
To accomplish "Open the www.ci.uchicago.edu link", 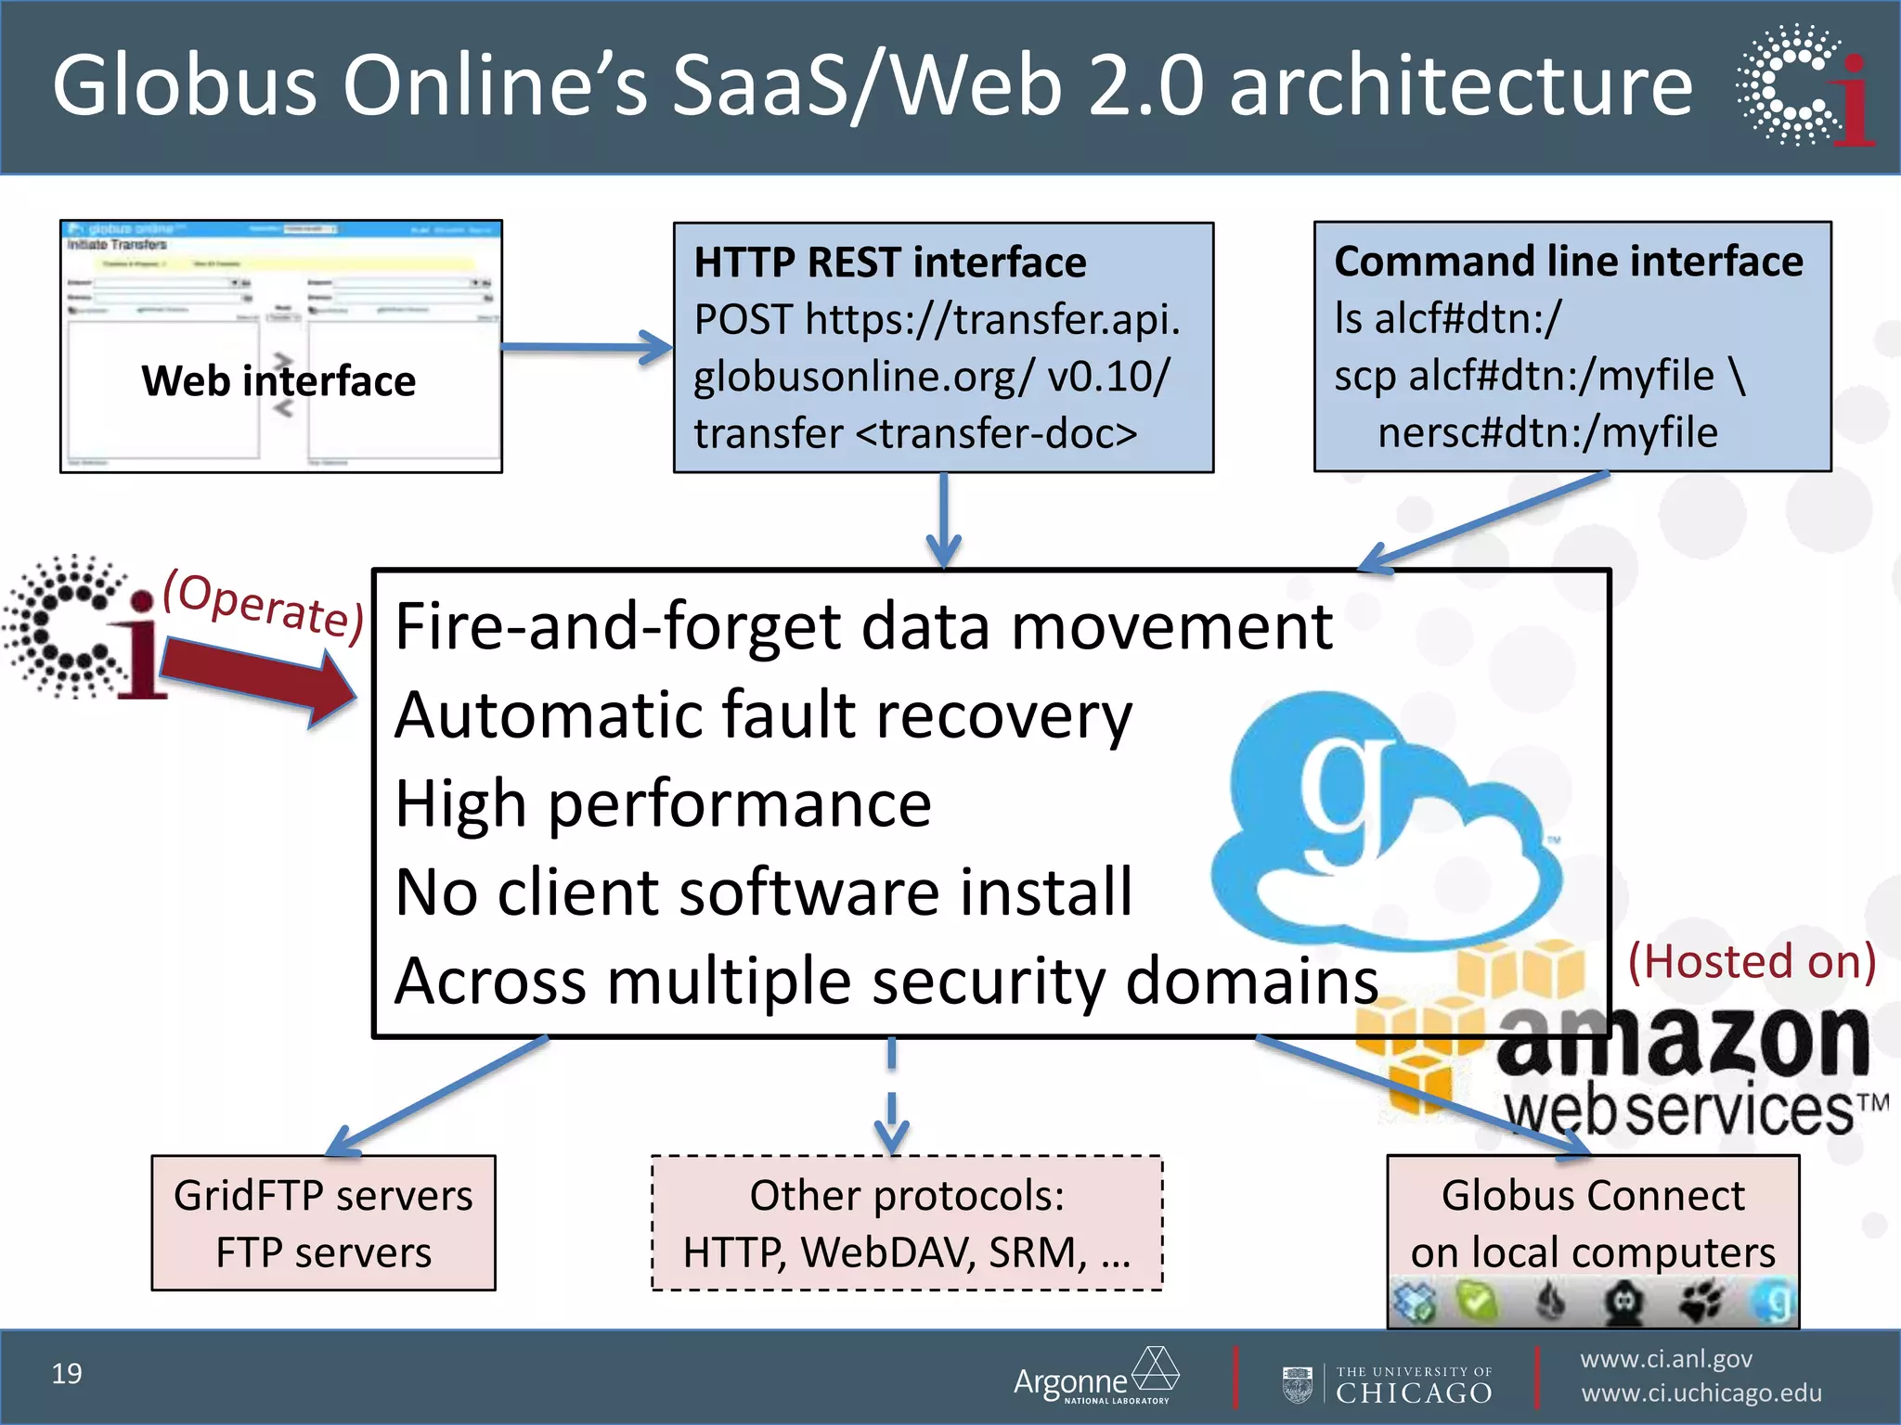I will (1701, 1393).
